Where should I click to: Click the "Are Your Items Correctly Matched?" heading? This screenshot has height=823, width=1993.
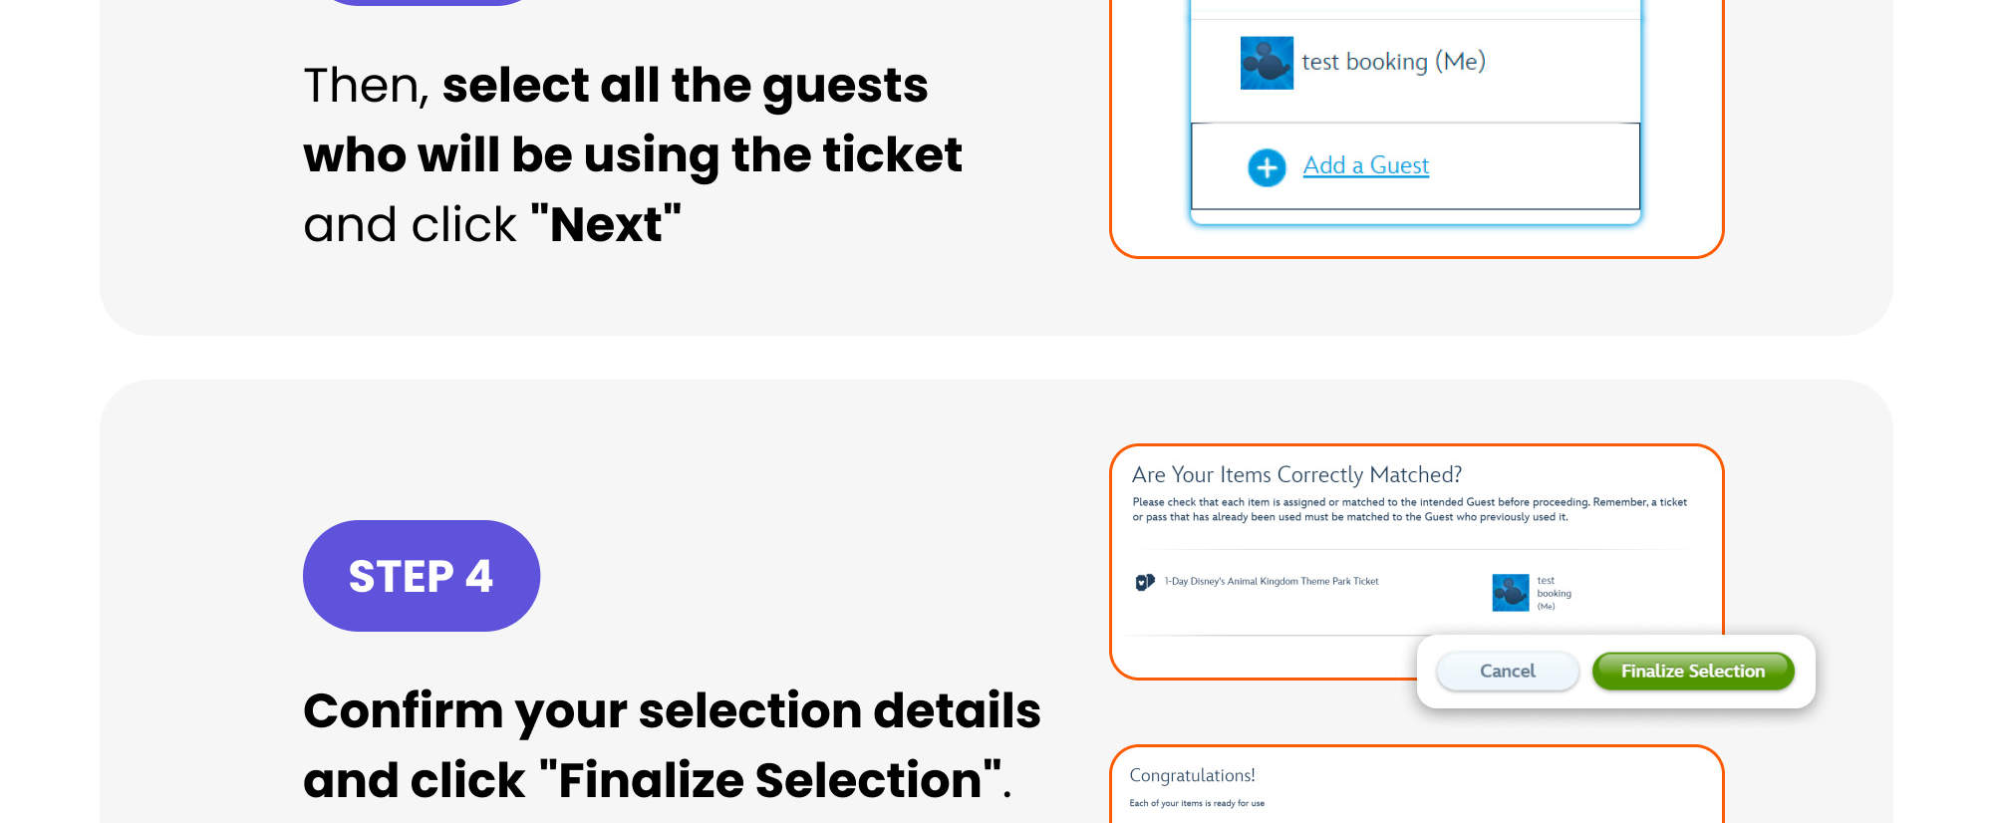tap(1296, 475)
